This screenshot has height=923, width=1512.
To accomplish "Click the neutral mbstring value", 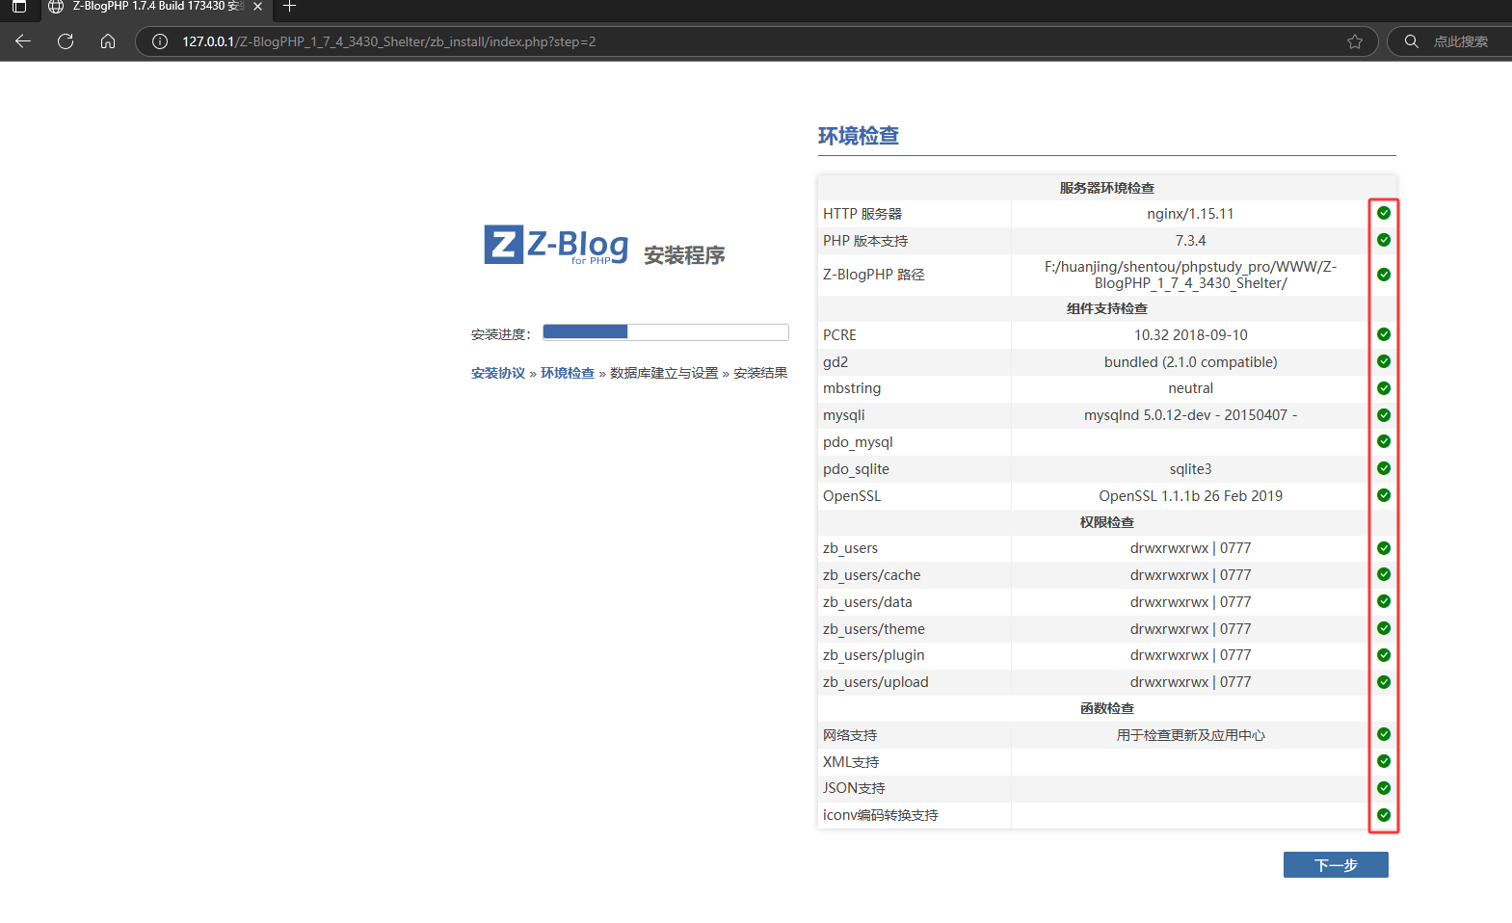I will tap(1190, 388).
